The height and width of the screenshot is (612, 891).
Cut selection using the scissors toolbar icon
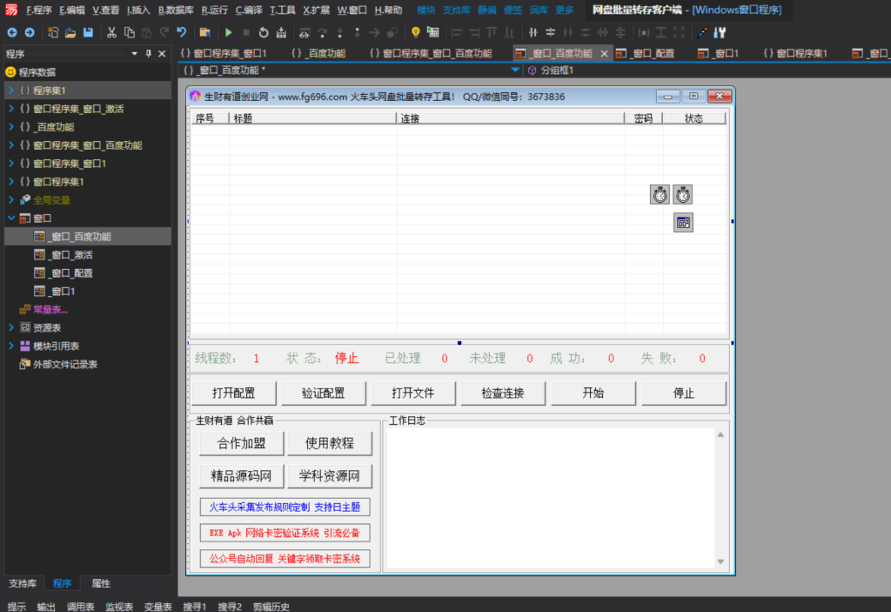click(112, 32)
